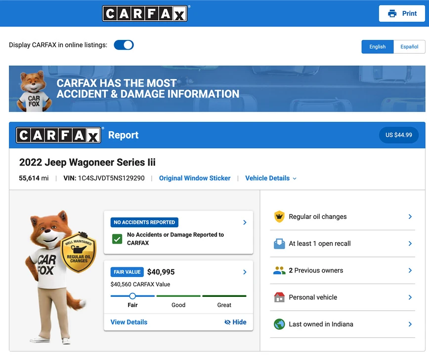This screenshot has width=429, height=355.
Task: Switch report language to English
Action: [377, 47]
